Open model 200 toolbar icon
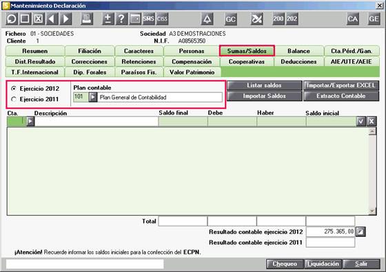 (278, 19)
